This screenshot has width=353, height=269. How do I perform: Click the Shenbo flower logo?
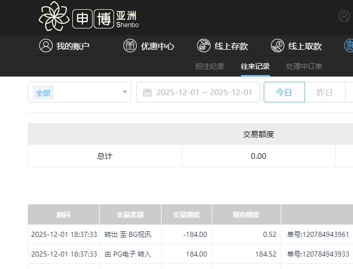[54, 16]
